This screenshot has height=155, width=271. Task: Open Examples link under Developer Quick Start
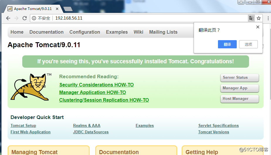coord(145,126)
